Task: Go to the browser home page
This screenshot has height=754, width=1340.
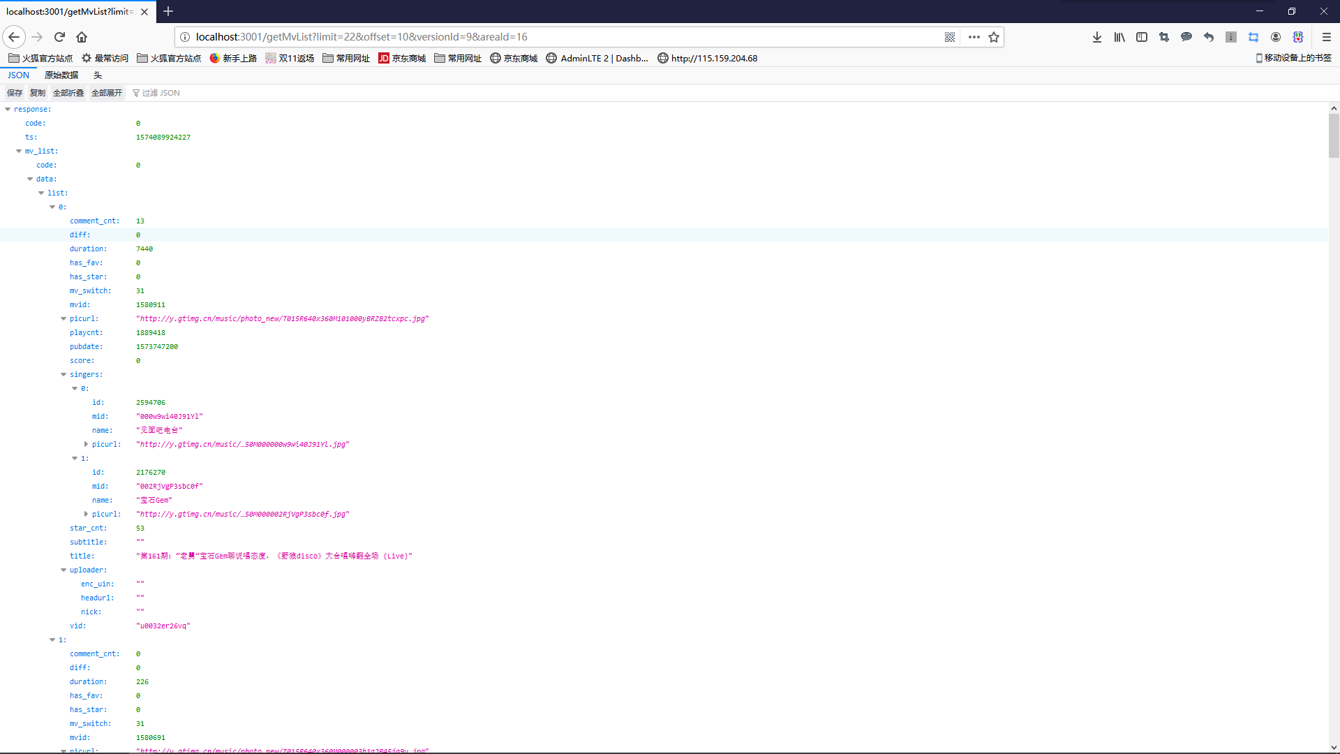Action: pos(82,37)
